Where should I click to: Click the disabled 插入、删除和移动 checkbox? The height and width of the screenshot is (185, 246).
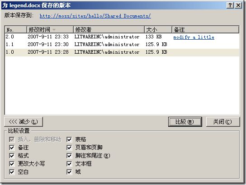12,139
